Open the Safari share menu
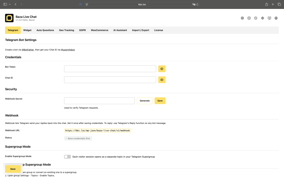This screenshot has height=177, width=284. pyautogui.click(x=267, y=4)
